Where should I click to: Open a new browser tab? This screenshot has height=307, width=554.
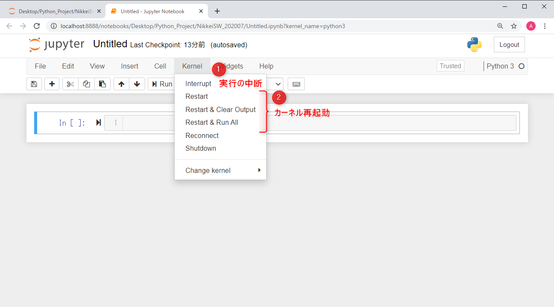point(217,11)
